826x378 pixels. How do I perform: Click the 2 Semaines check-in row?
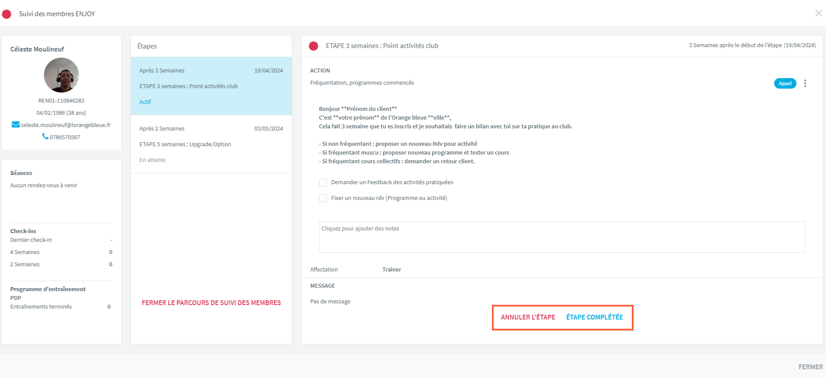click(61, 265)
